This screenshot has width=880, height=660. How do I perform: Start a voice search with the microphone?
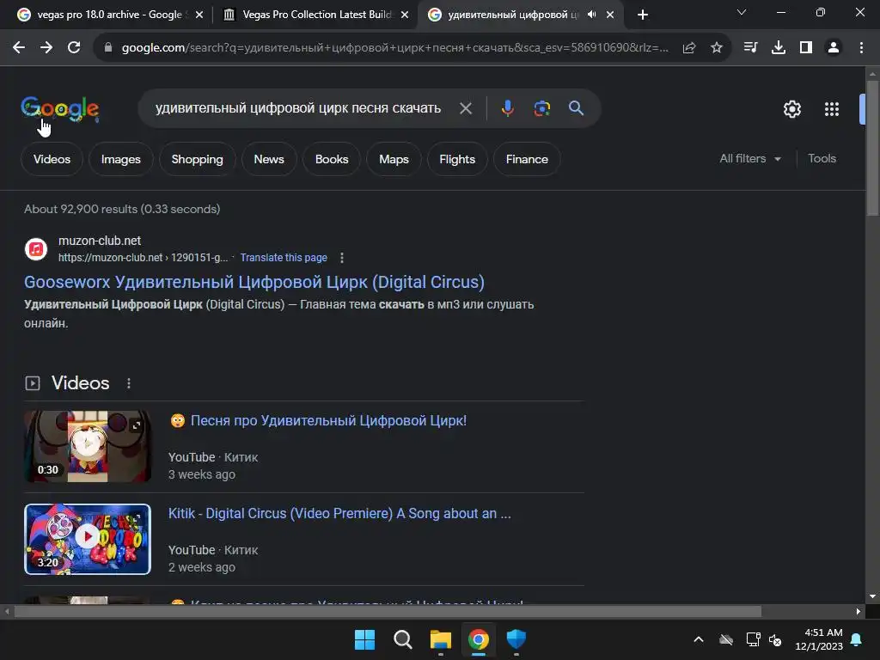coord(507,108)
